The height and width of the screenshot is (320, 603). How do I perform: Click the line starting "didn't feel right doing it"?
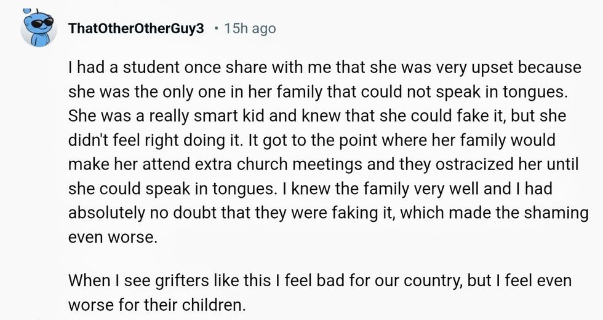click(311, 140)
